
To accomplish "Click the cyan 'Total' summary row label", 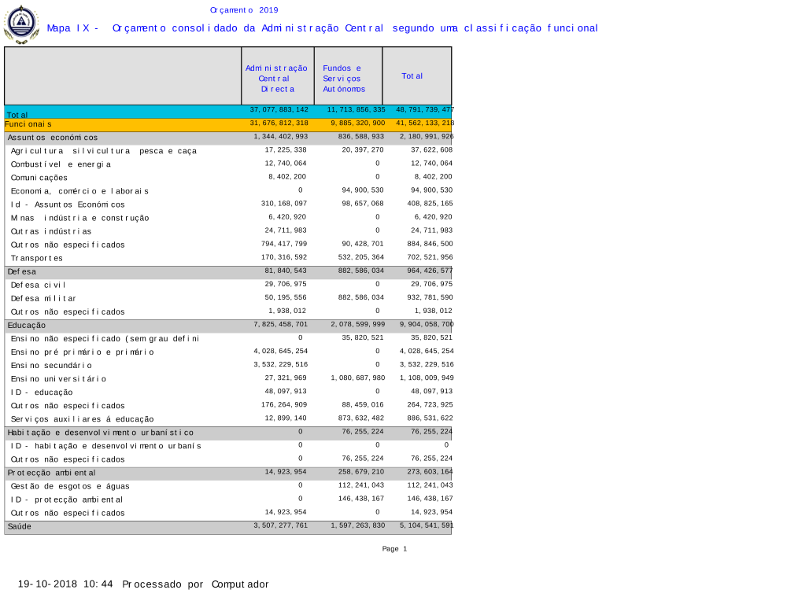I will (17, 115).
